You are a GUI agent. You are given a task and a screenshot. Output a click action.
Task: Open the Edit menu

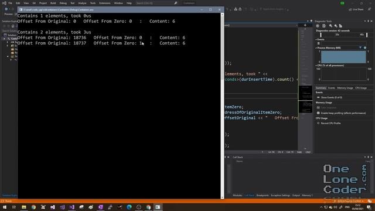tap(18, 3)
